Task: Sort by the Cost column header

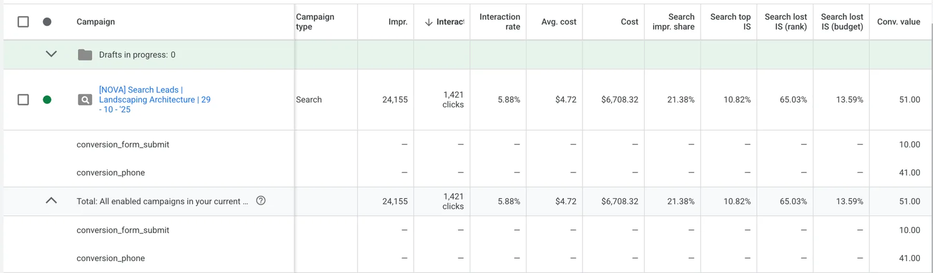Action: (630, 22)
